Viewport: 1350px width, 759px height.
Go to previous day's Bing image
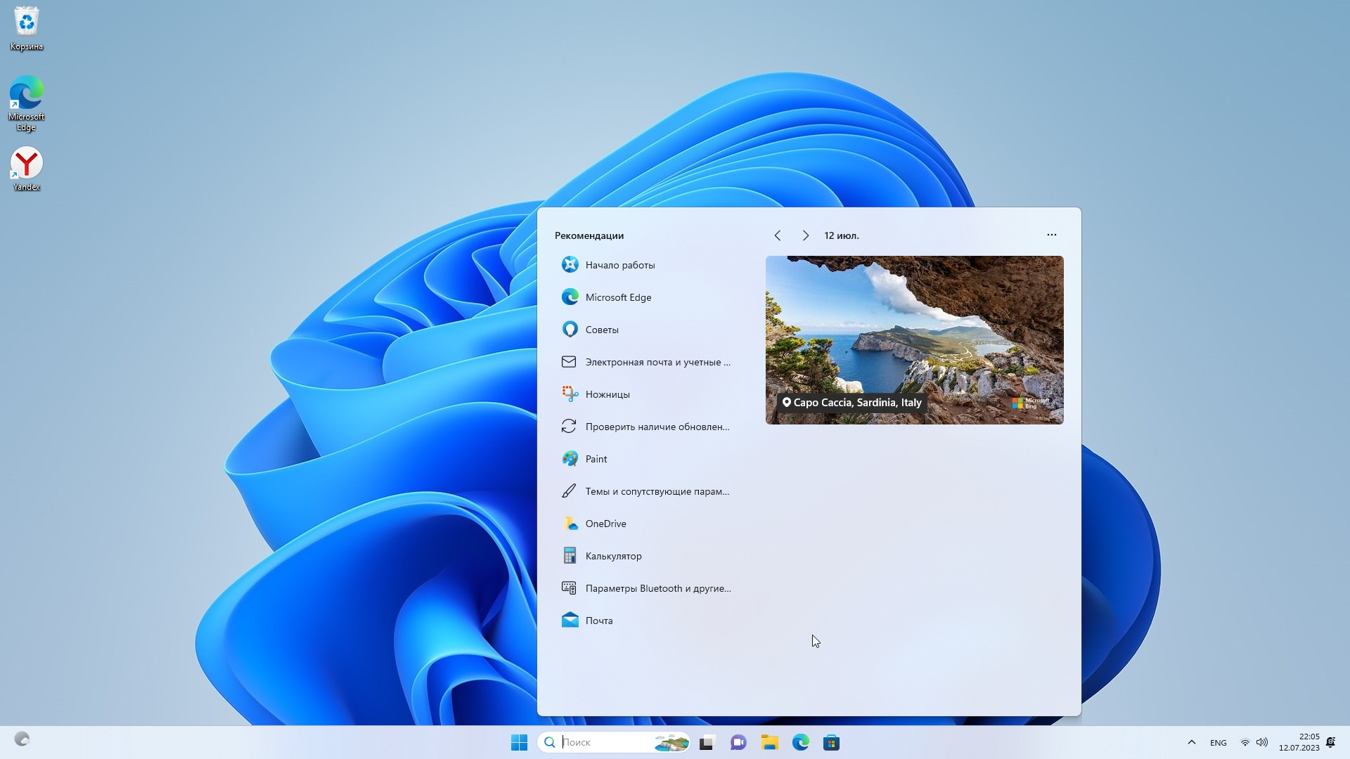[777, 235]
